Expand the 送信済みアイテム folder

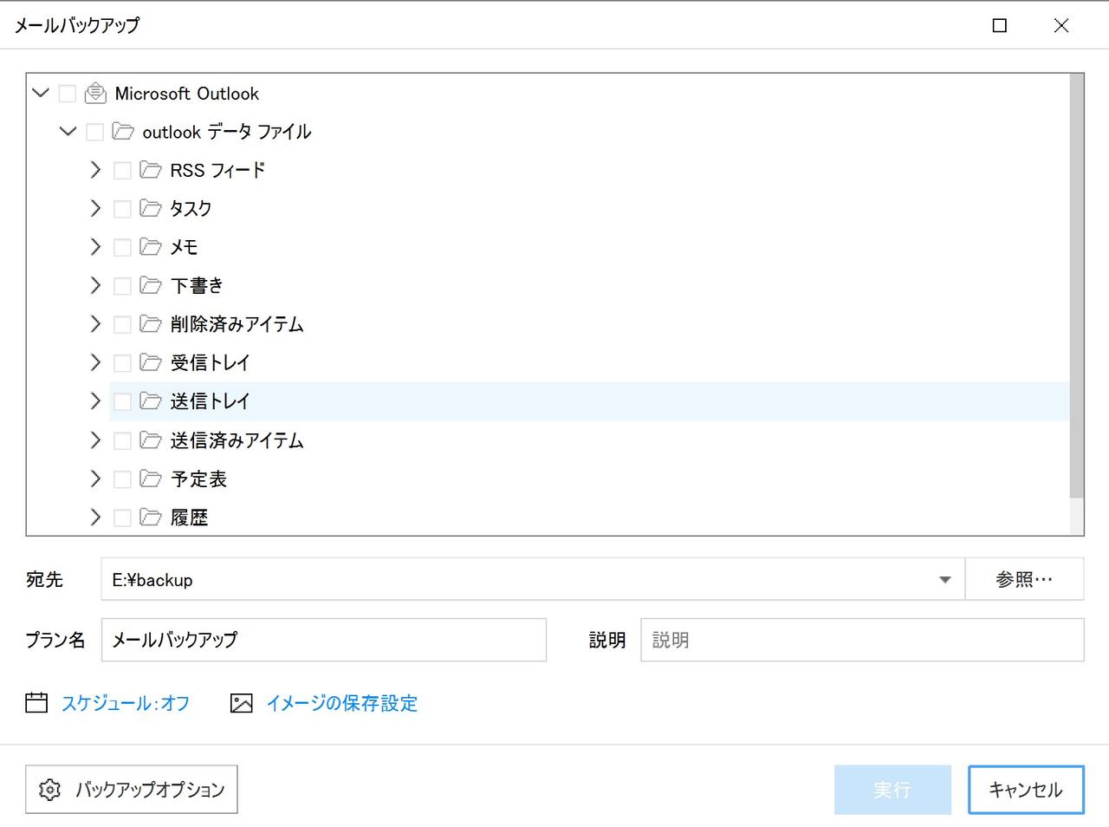tap(95, 440)
